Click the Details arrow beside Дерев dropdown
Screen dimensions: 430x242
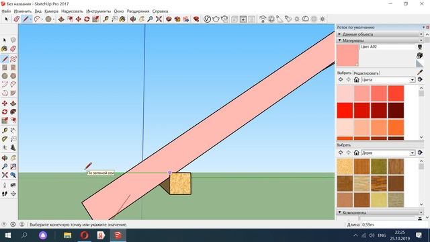420,153
